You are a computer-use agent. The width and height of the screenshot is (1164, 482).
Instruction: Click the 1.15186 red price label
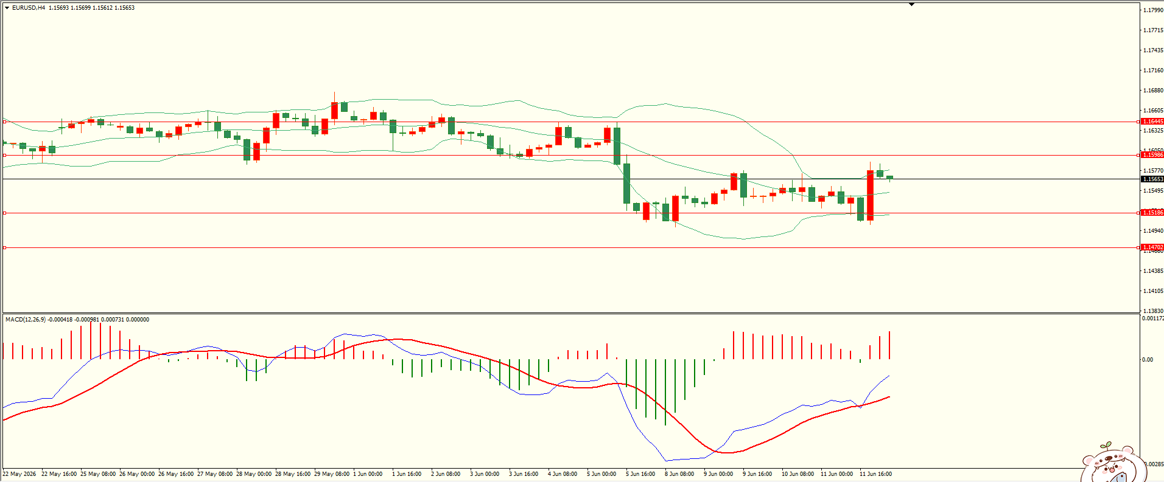pyautogui.click(x=1152, y=213)
